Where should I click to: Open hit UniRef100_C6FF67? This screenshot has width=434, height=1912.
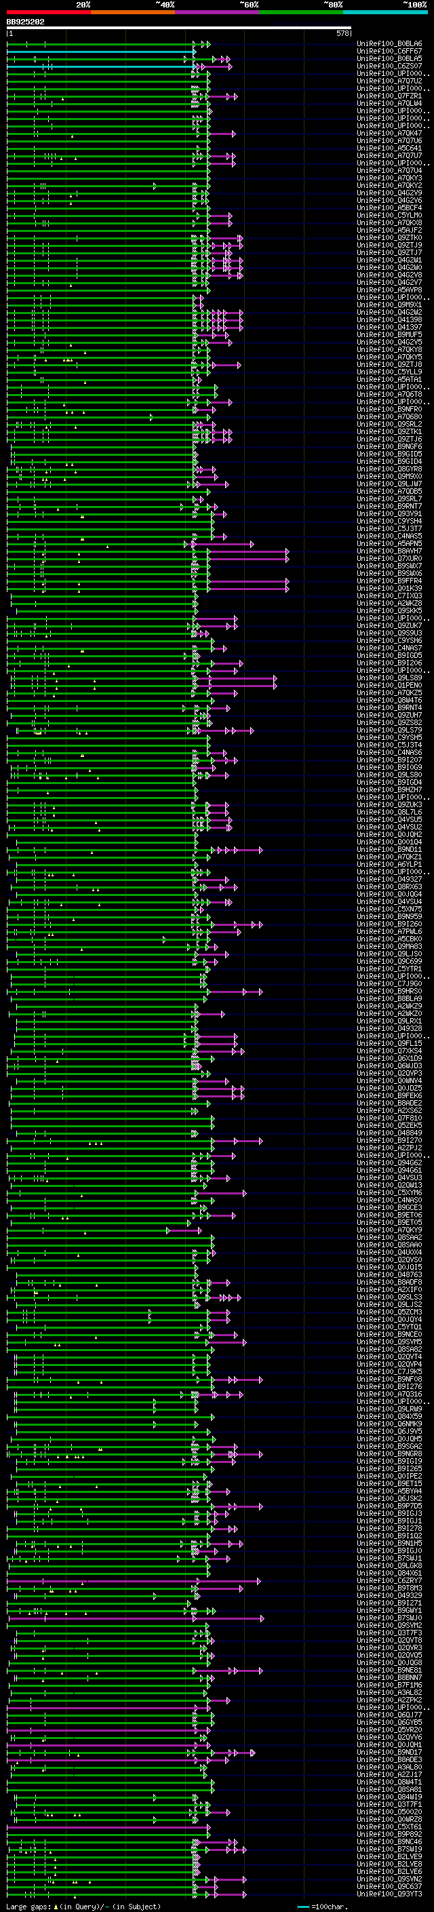pyautogui.click(x=389, y=52)
